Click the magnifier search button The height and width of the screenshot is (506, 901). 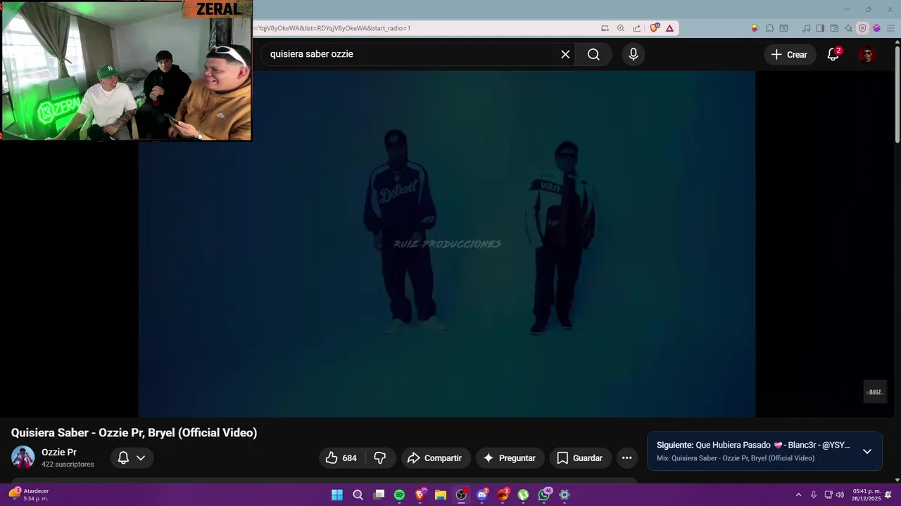click(593, 54)
